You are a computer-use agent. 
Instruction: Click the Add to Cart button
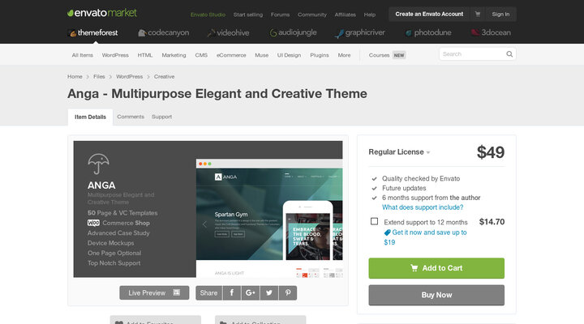click(436, 268)
